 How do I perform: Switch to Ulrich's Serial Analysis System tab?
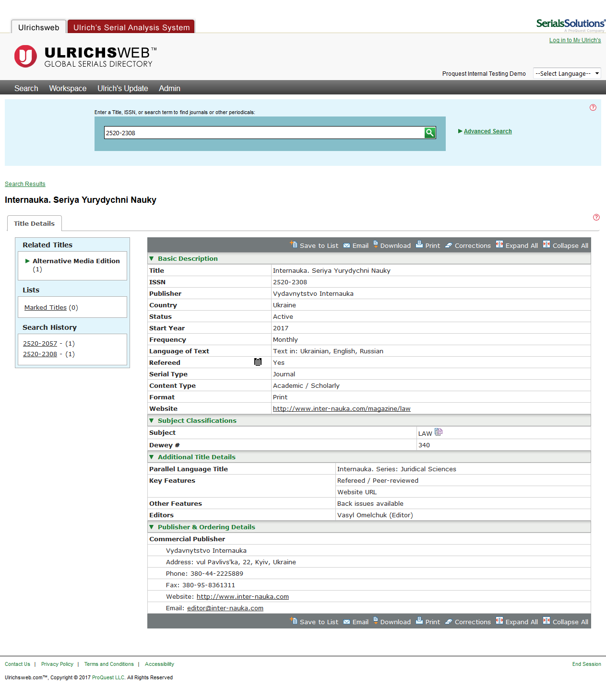(131, 27)
